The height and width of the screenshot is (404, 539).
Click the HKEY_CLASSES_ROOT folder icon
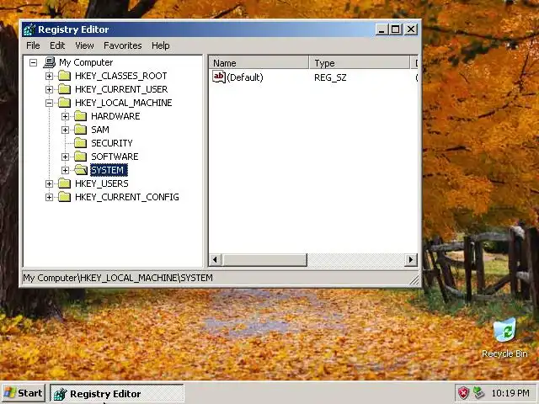[x=64, y=76]
